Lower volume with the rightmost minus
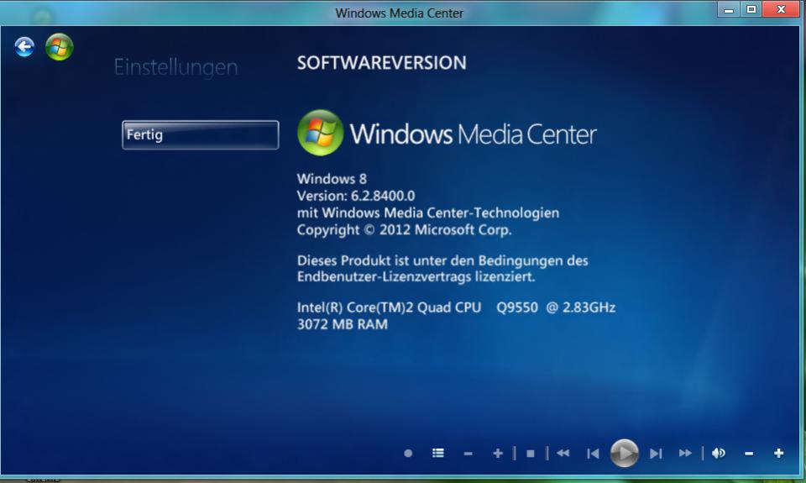The image size is (806, 483). 749,454
